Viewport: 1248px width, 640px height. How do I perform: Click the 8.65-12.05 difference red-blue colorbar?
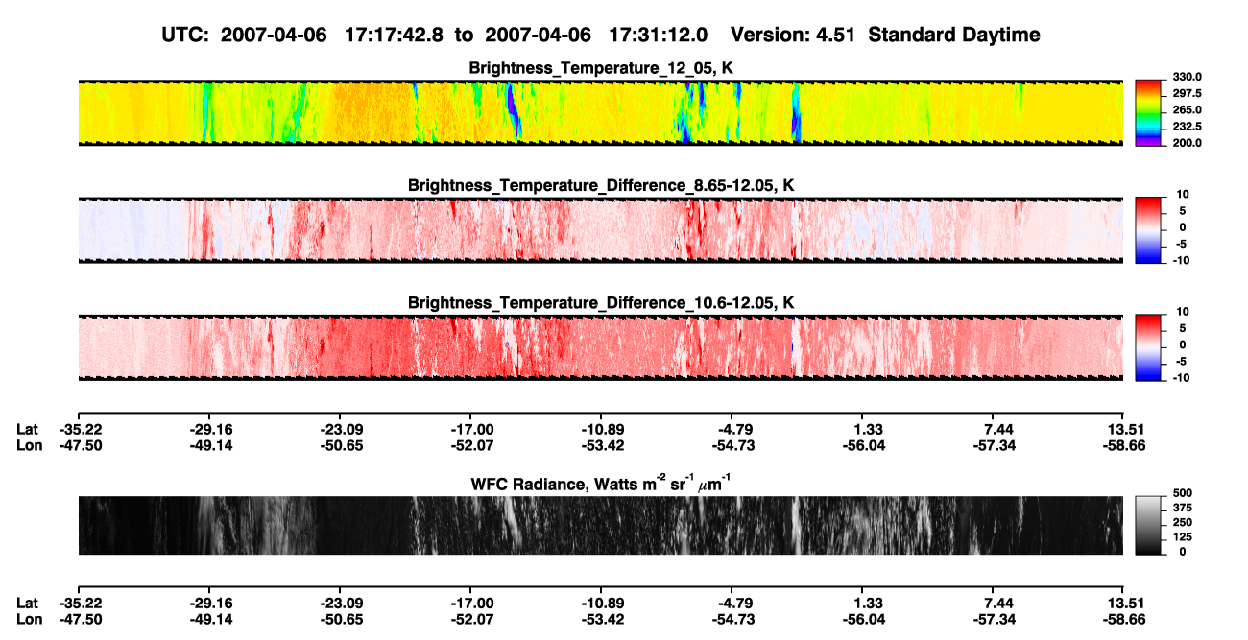pos(1149,228)
